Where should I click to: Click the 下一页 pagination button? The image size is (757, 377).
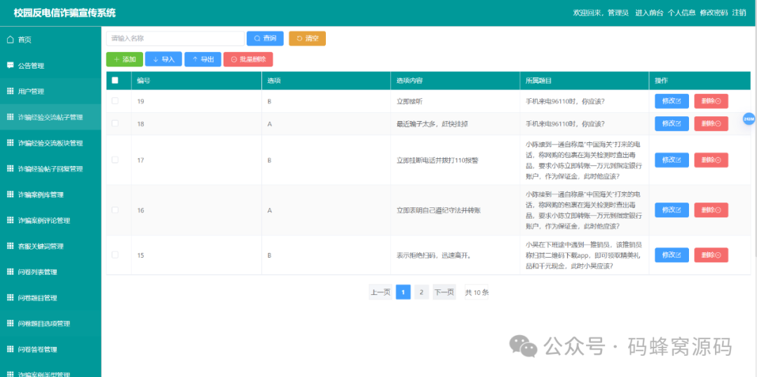tap(444, 292)
